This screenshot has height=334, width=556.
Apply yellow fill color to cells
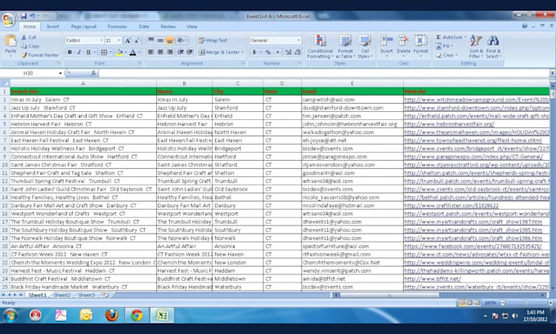119,52
